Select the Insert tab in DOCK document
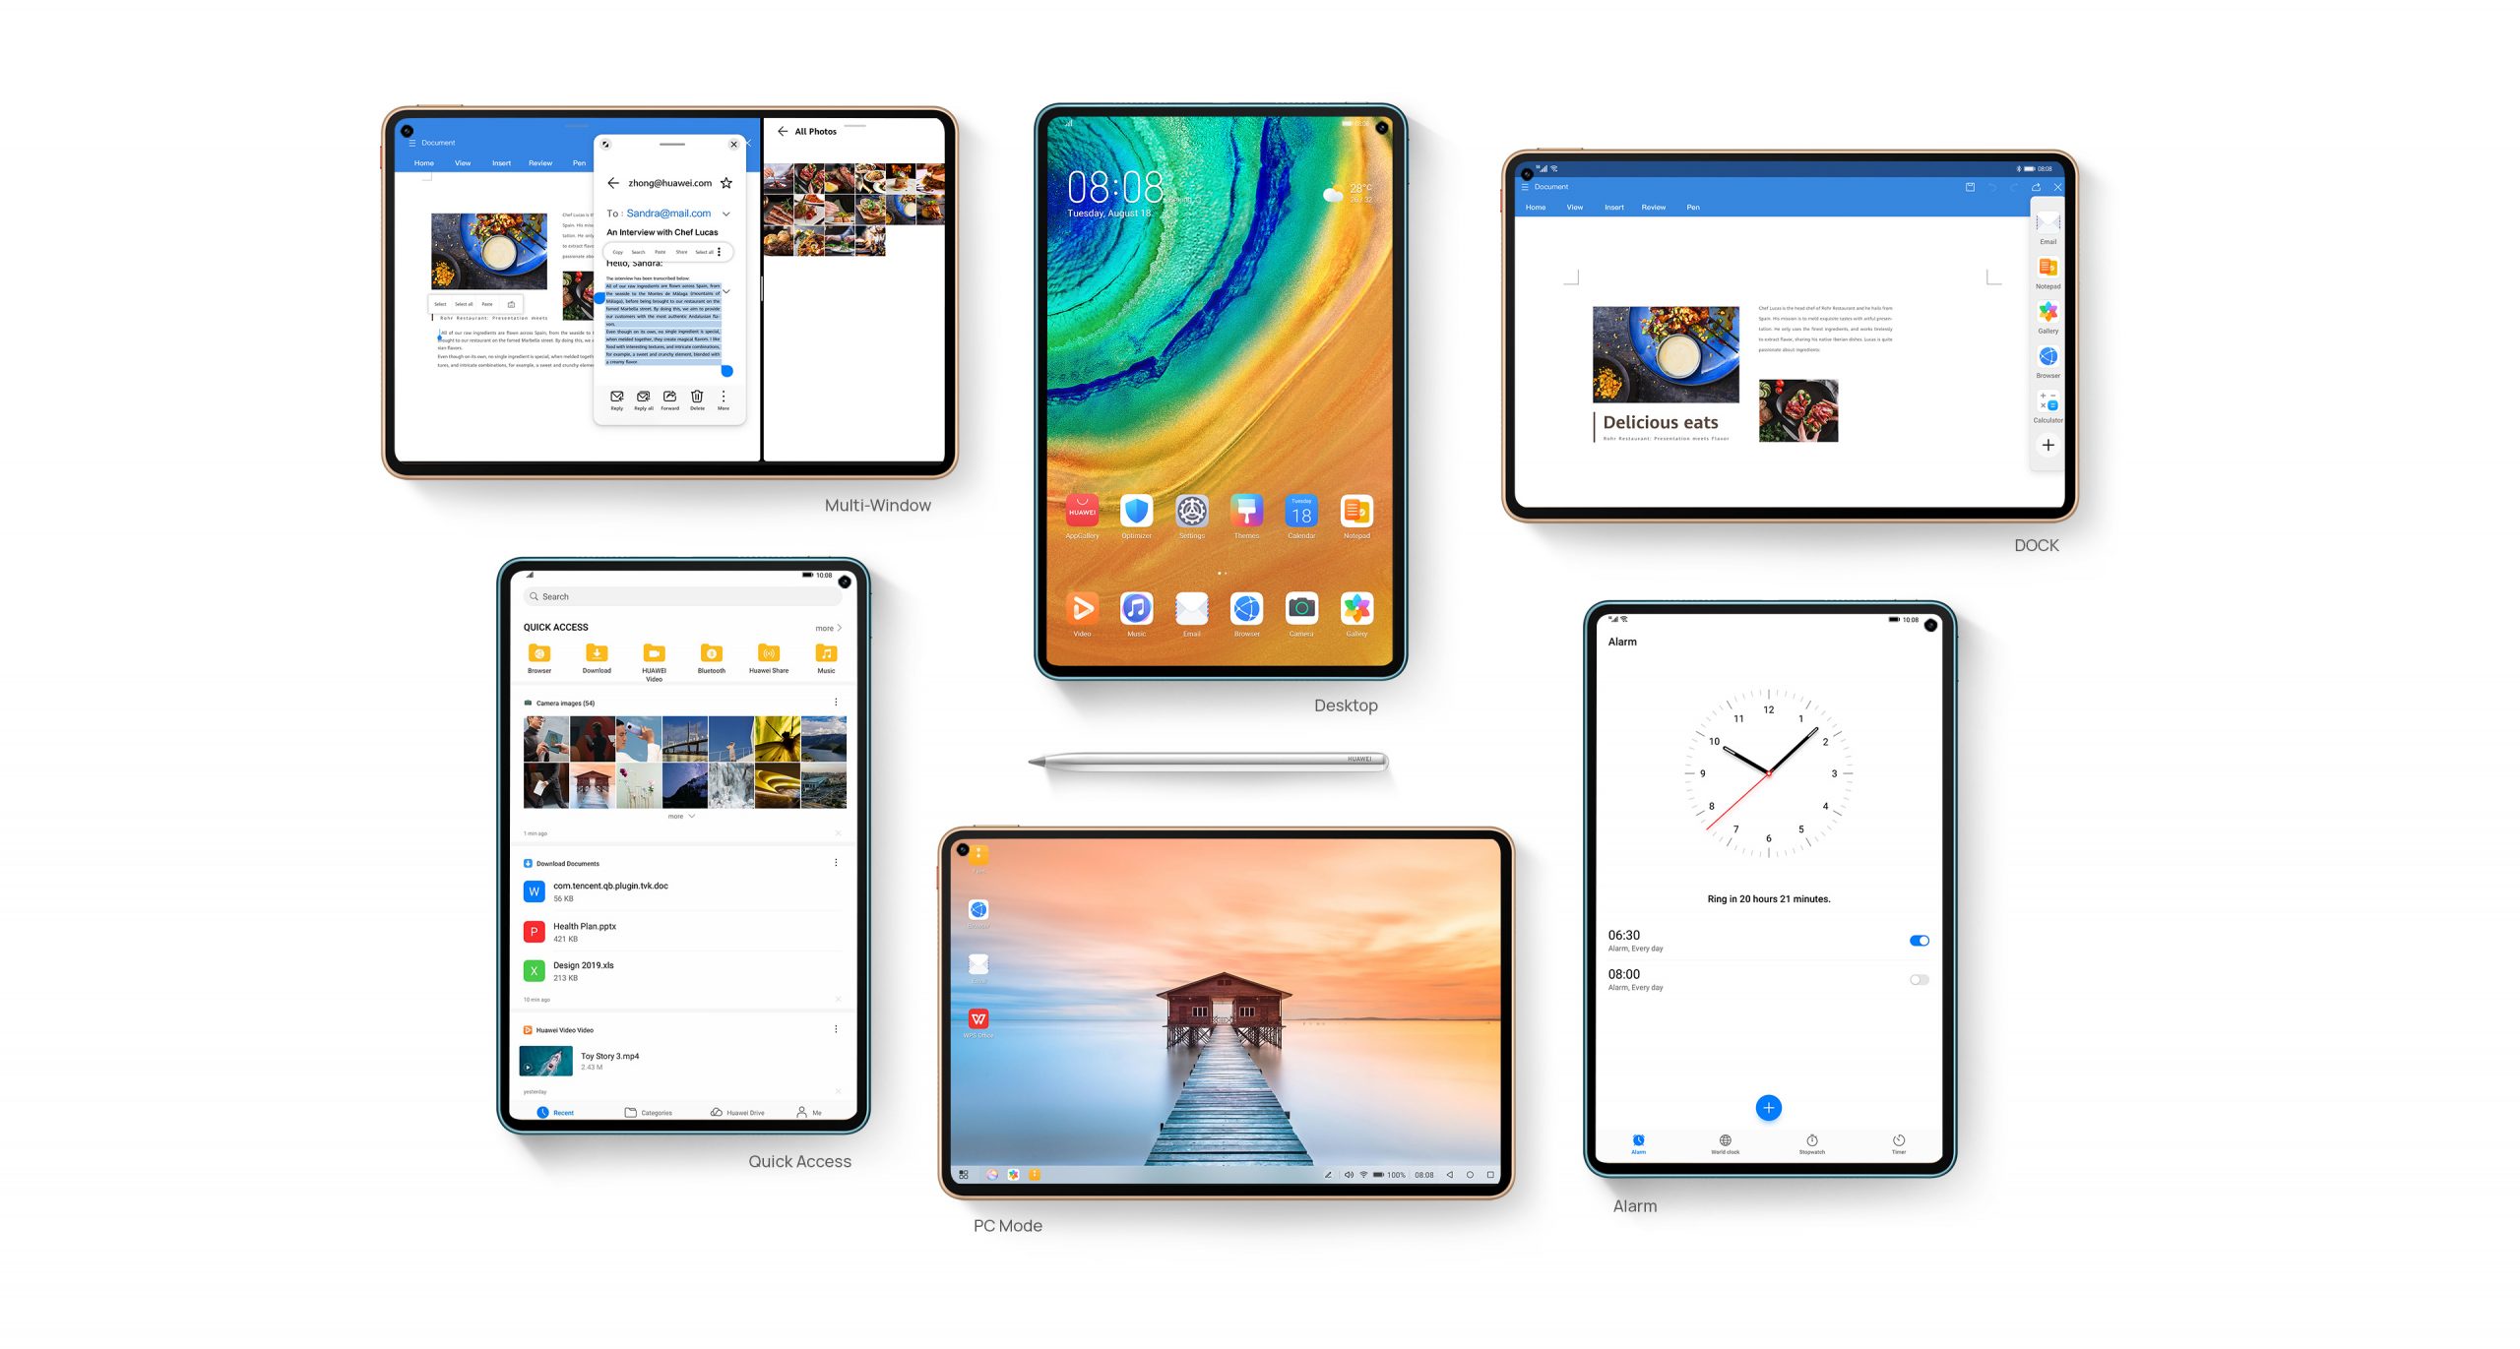Viewport: 2520px width, 1349px height. coord(1613,207)
